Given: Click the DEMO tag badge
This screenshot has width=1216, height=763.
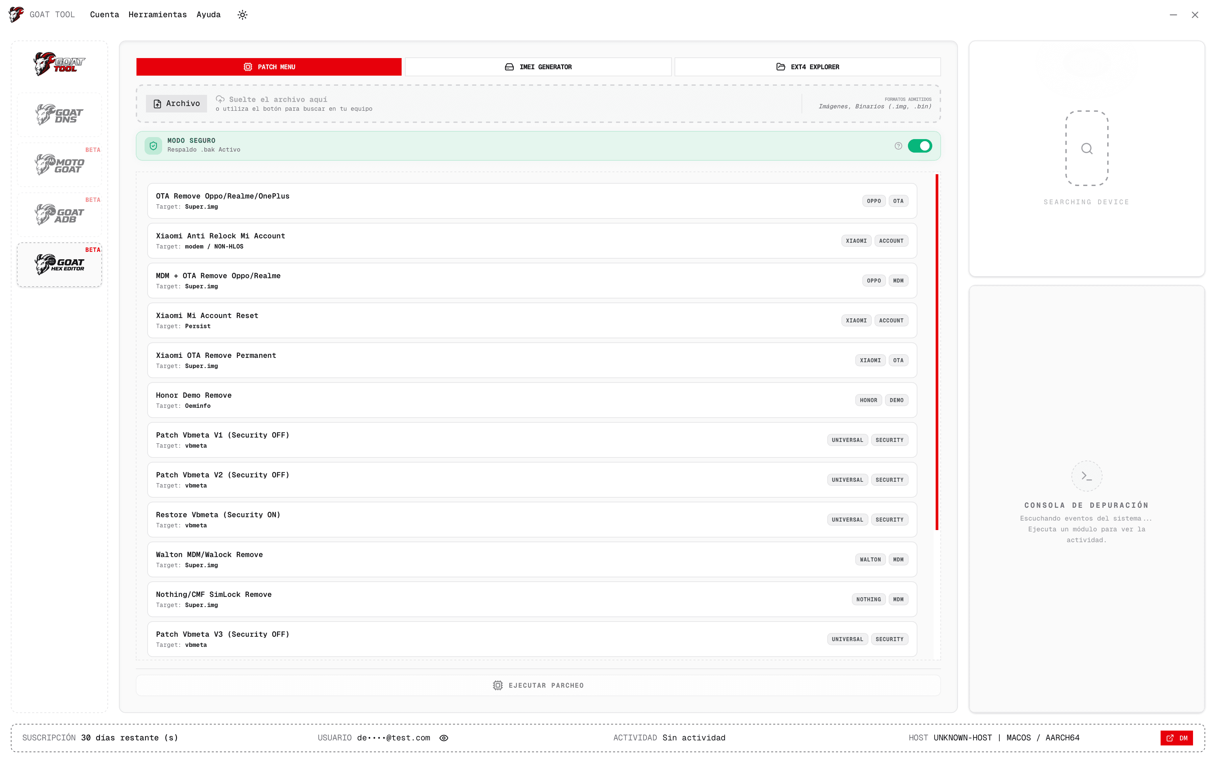Looking at the screenshot, I should [896, 400].
